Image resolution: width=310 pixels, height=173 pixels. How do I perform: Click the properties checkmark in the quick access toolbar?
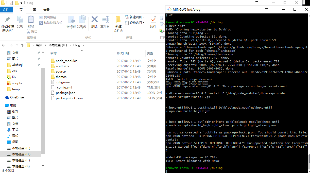click(11, 3)
